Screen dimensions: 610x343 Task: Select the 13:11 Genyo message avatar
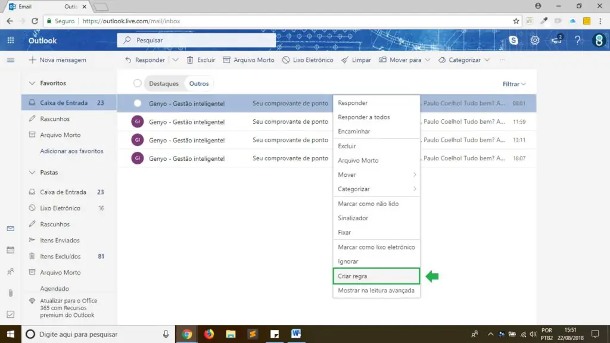[138, 140]
